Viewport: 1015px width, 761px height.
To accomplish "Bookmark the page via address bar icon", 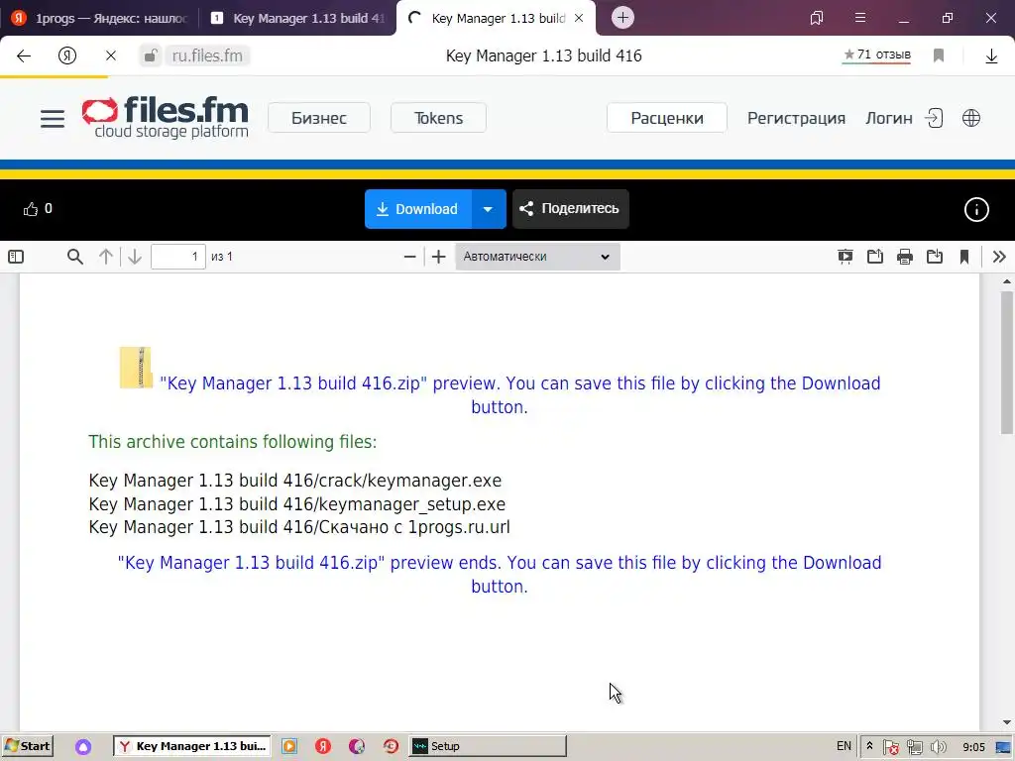I will [939, 55].
